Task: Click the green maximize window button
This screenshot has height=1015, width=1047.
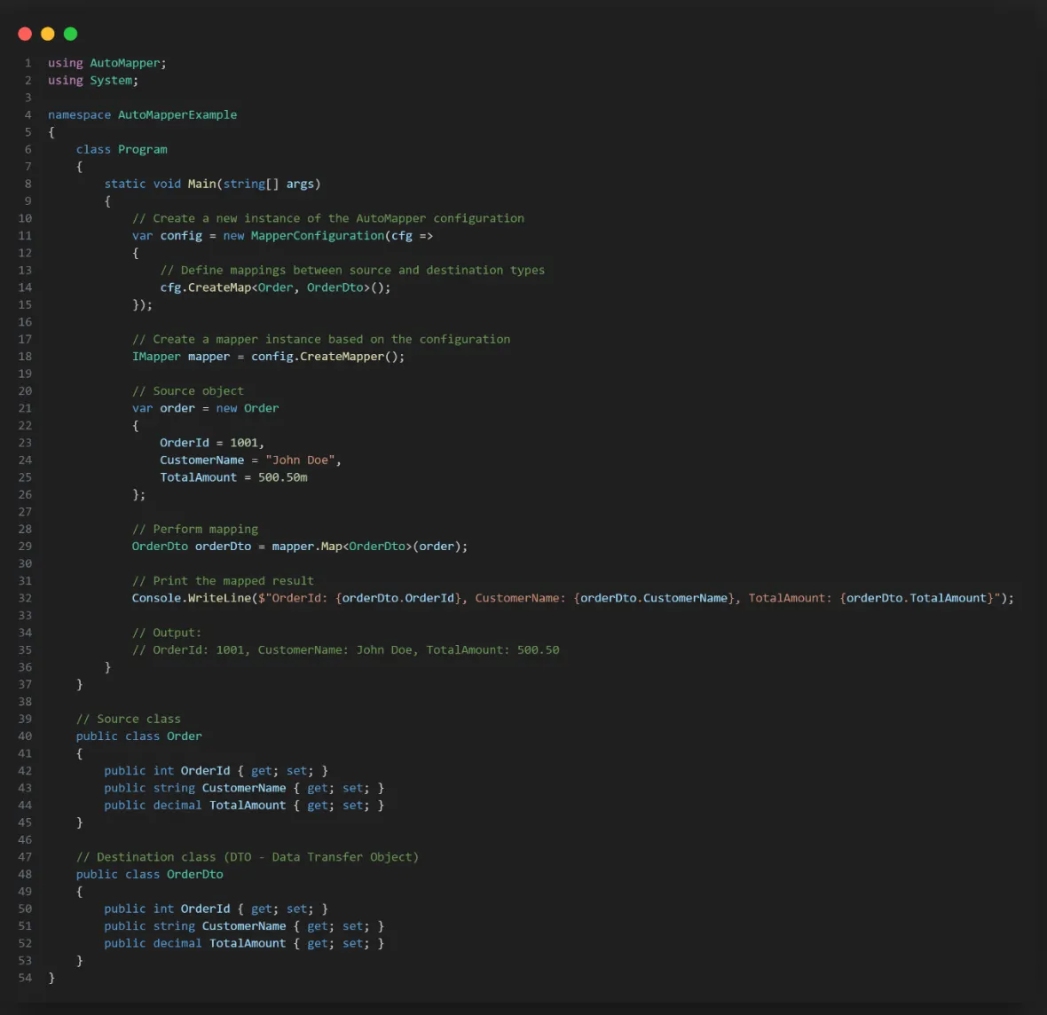Action: click(70, 34)
